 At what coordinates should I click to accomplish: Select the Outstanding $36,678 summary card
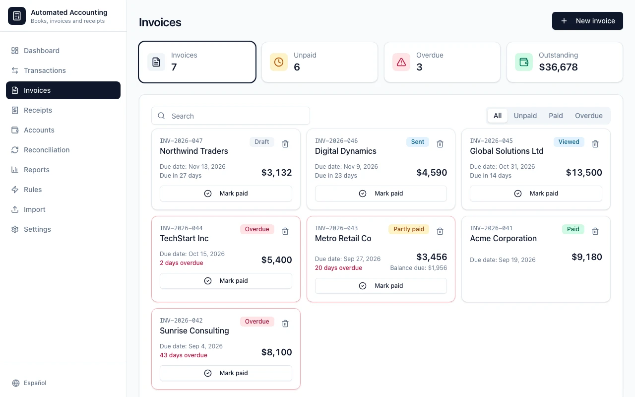click(565, 62)
